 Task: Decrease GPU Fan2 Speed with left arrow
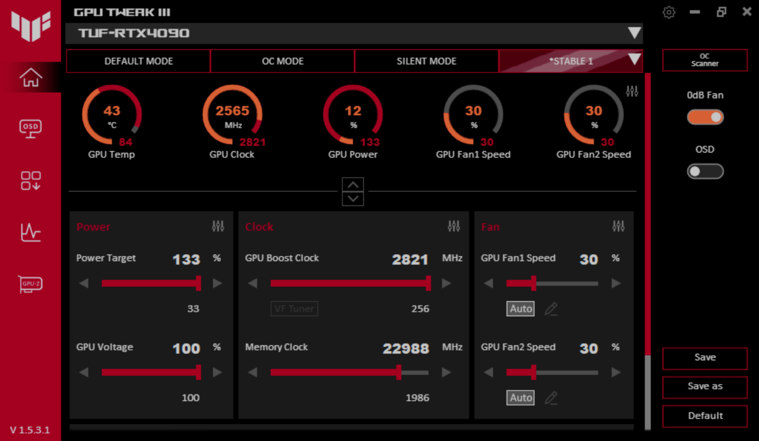(x=489, y=373)
